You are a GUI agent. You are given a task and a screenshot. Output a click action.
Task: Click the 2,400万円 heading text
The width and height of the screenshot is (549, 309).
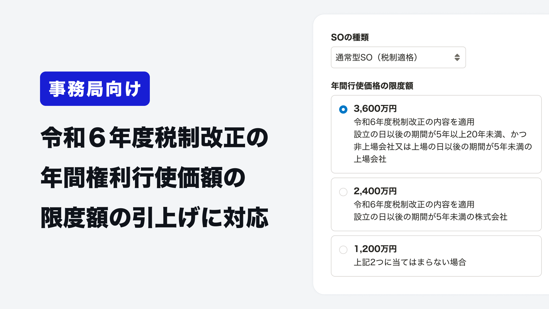pos(375,191)
